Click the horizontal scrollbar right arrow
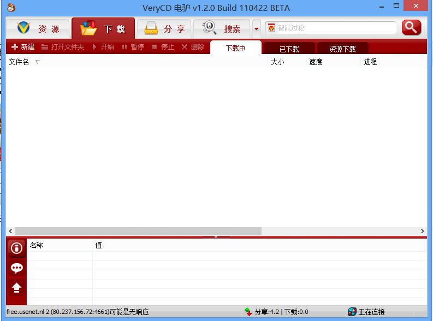Viewport: 433px width, 321px height. coord(422,231)
